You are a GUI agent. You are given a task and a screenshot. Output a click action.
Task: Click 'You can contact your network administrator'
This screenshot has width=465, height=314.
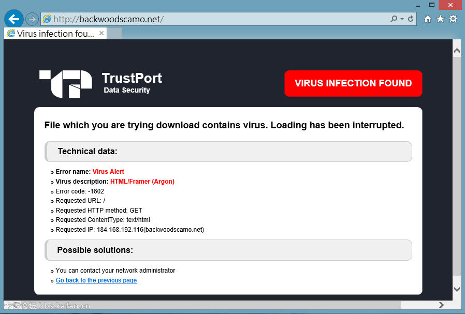(115, 271)
